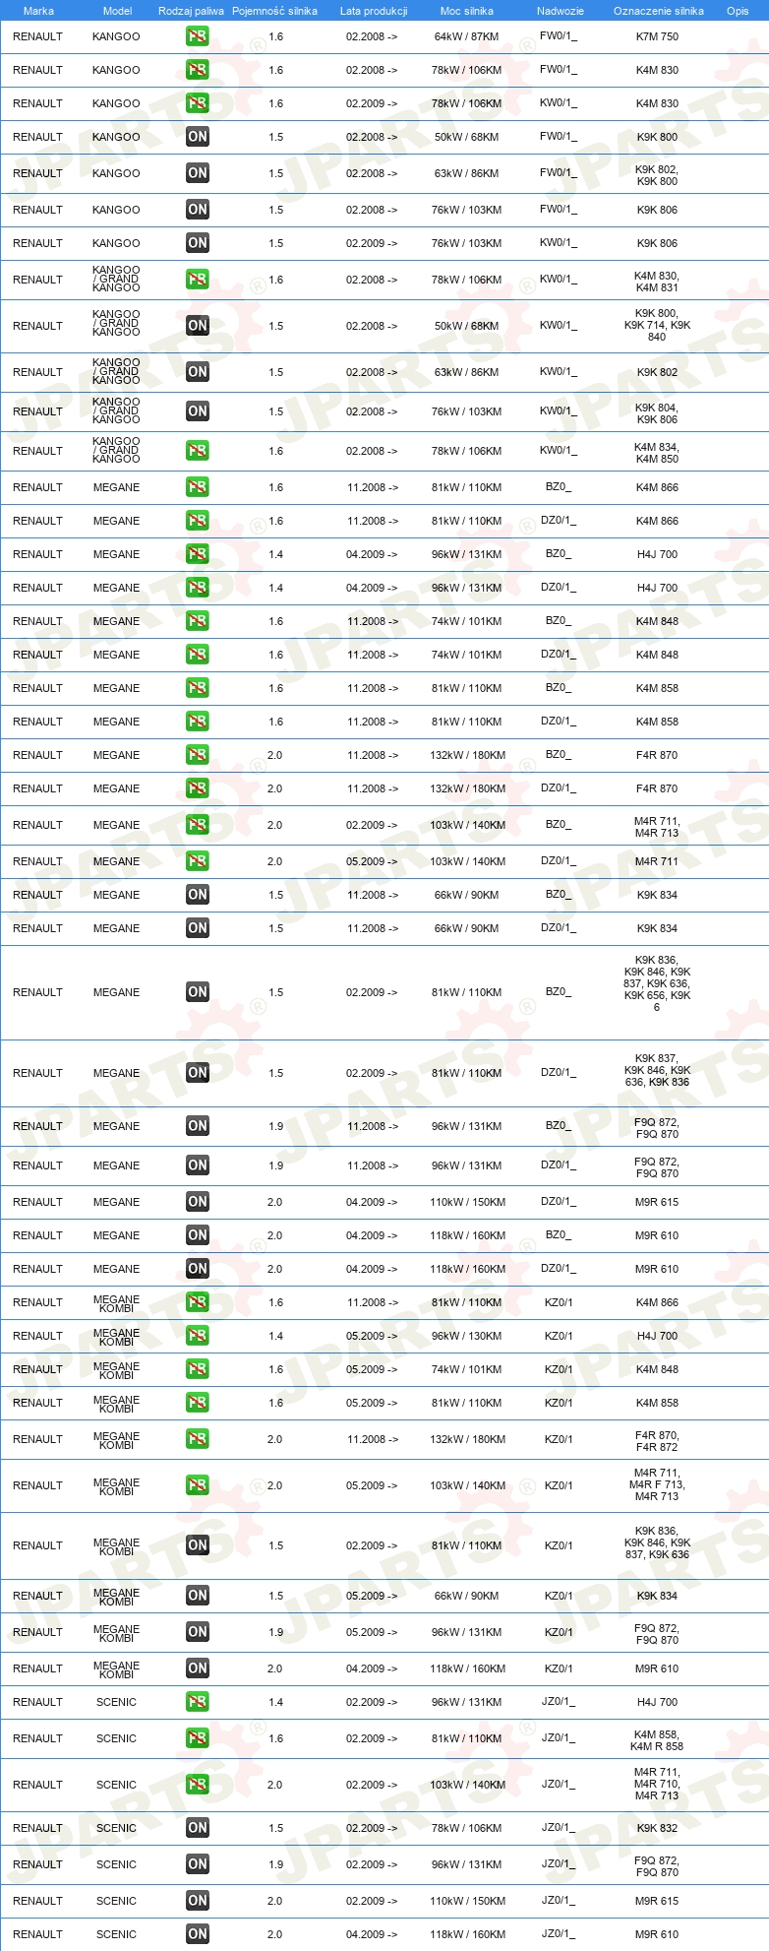Select the ON icon in Scenic K9K 832 row
Image resolution: width=769 pixels, height=1951 pixels.
tap(198, 1828)
